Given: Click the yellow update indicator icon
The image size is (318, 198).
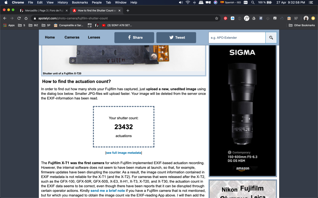Looking at the screenshot, I should [313, 18].
